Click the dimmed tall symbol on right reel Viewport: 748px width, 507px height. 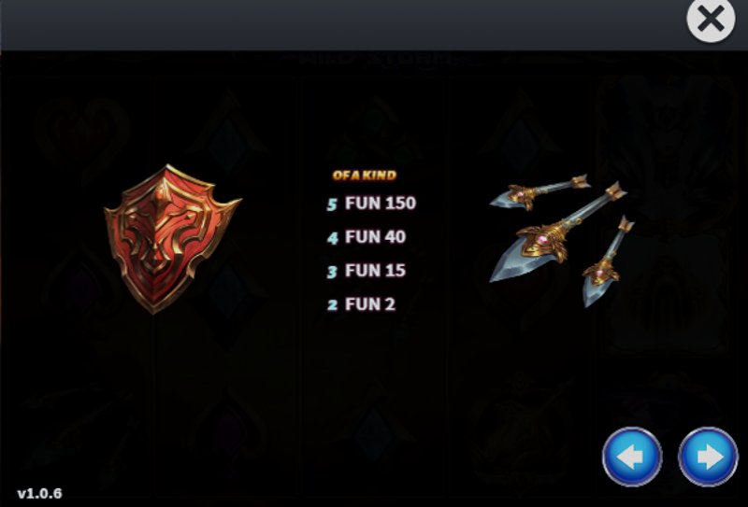tap(666, 215)
